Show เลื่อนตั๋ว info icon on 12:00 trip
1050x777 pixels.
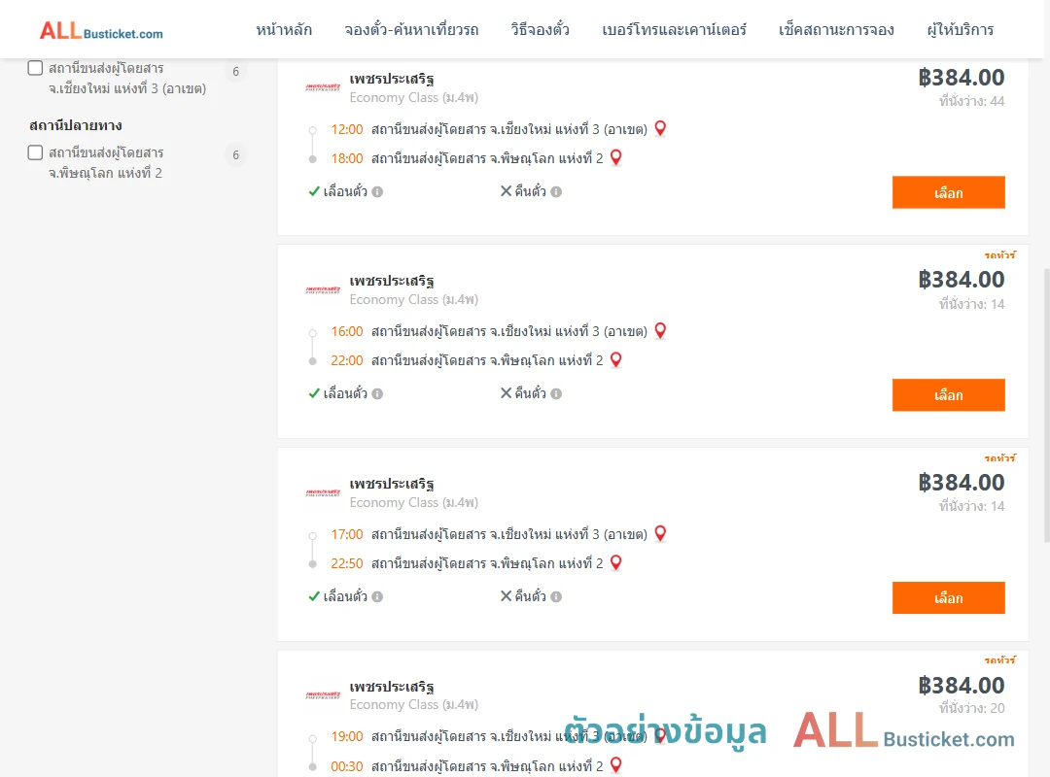click(377, 192)
